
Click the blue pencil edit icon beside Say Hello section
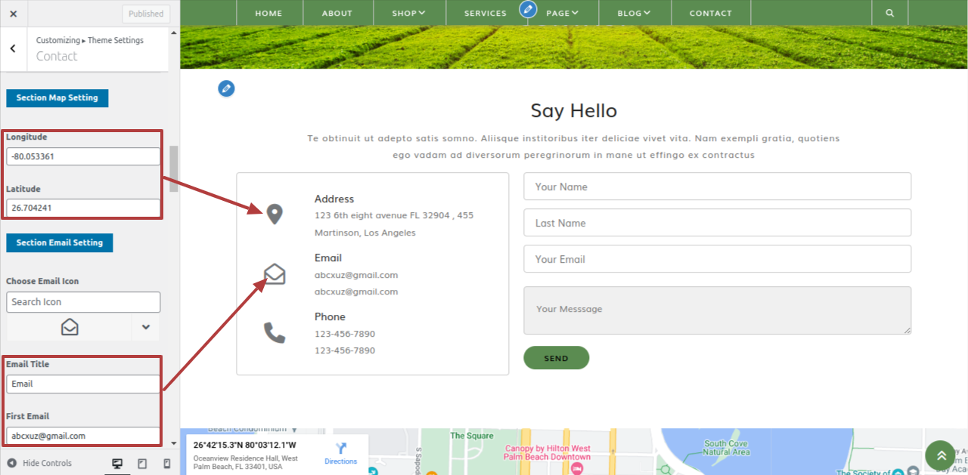(x=226, y=89)
